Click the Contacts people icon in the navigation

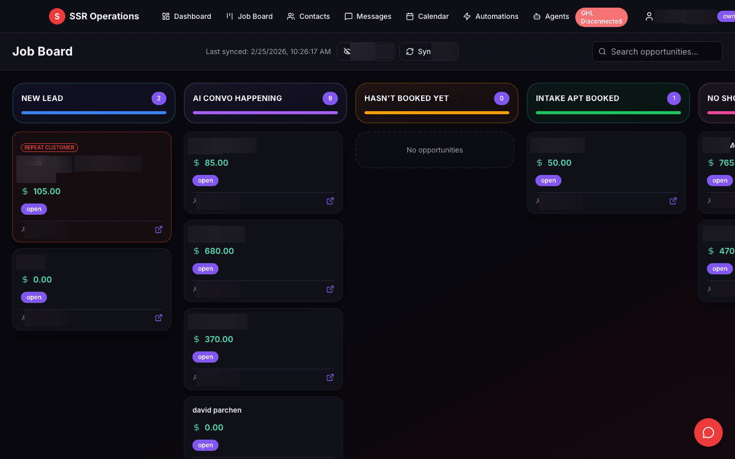(x=290, y=16)
